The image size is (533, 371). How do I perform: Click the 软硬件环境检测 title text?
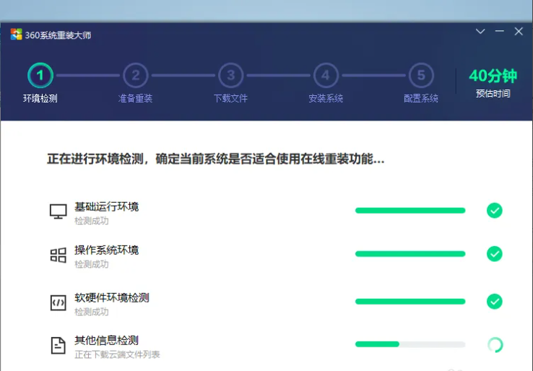pyautogui.click(x=112, y=297)
